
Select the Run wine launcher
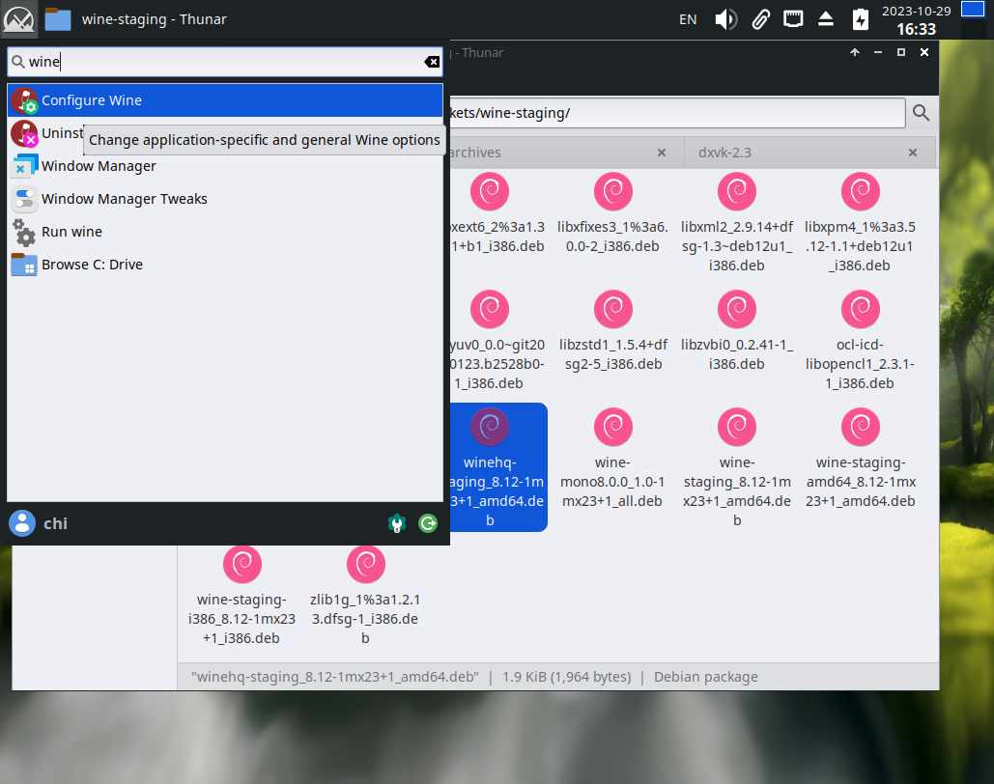point(71,232)
